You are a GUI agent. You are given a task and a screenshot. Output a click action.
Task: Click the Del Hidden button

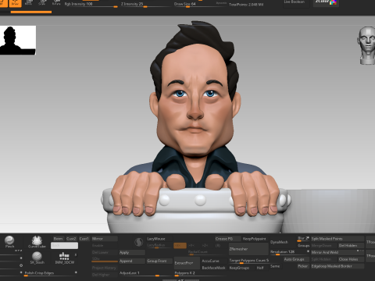point(351,245)
